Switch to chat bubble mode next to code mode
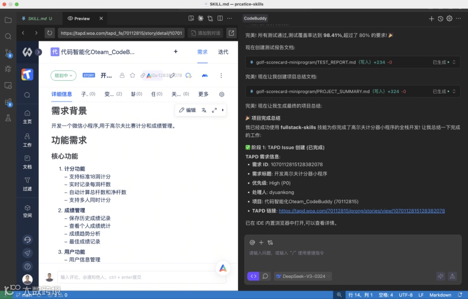The height and width of the screenshot is (299, 468). coord(265,276)
